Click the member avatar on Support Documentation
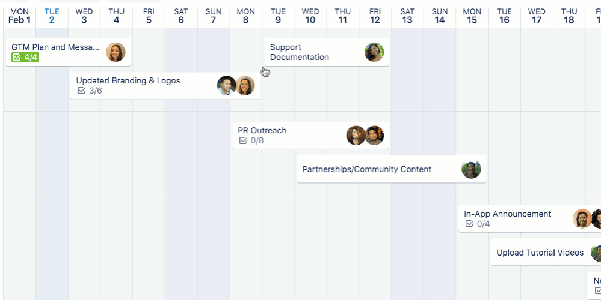601x300 pixels. [374, 52]
